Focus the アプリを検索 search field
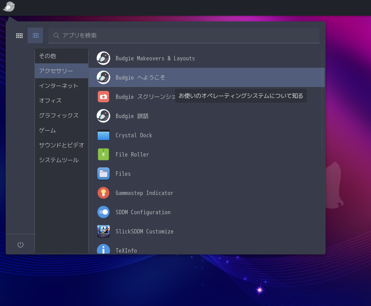The height and width of the screenshot is (306, 371). coord(184,35)
